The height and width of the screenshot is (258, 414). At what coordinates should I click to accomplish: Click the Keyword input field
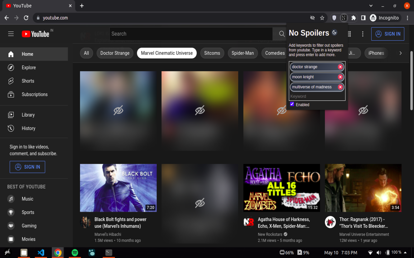(x=316, y=96)
